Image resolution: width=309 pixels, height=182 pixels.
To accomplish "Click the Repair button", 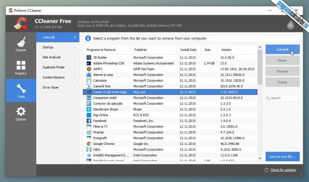I will (282, 60).
